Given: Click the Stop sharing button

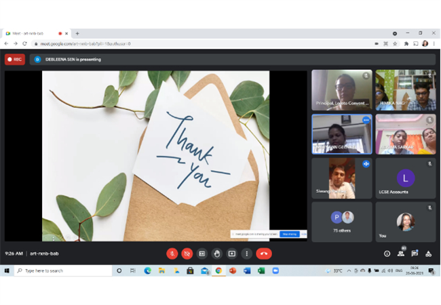Looking at the screenshot, I should (x=290, y=234).
